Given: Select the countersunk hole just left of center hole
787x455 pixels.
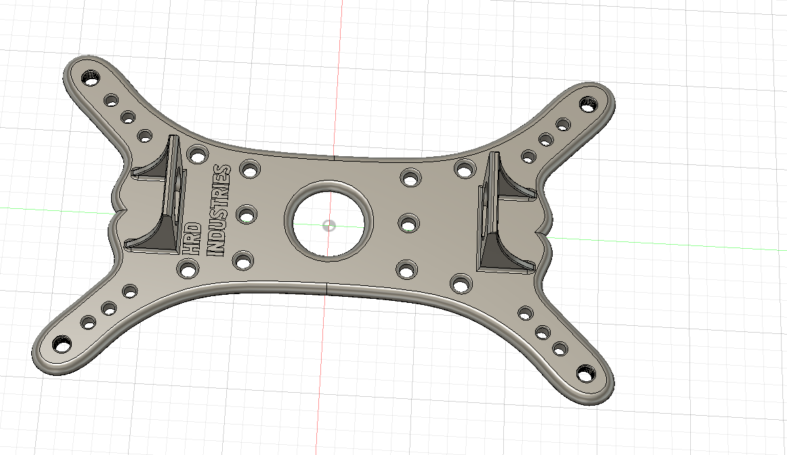Looking at the screenshot, I should (247, 216).
